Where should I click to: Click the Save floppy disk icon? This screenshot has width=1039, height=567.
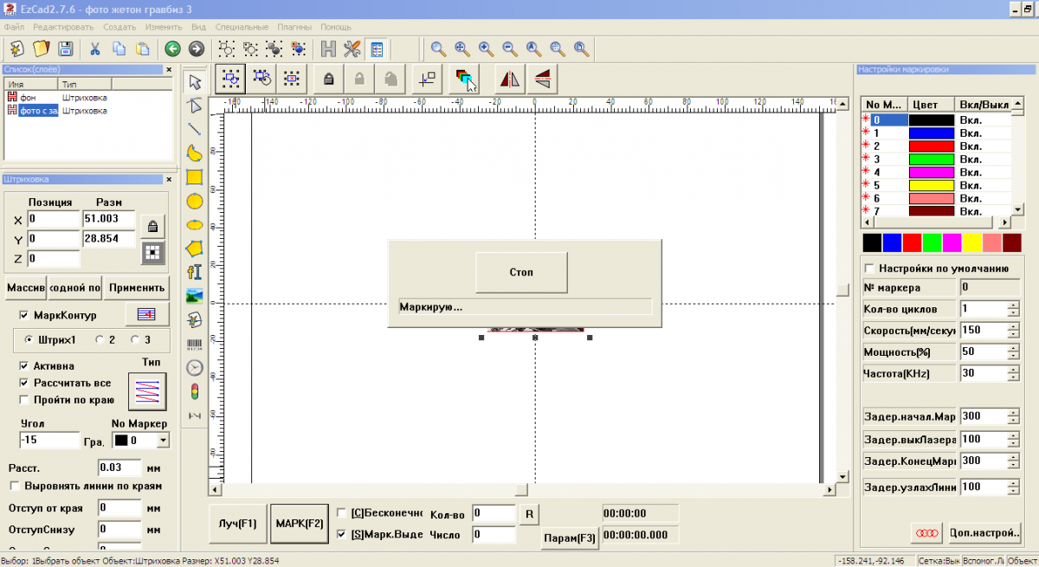point(66,49)
